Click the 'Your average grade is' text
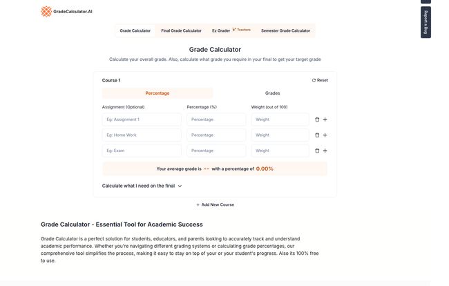The image size is (449, 286). pos(179,169)
